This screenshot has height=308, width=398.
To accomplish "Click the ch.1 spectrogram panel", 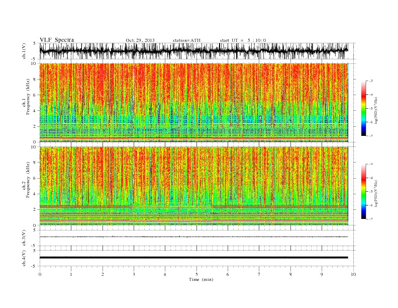I will coord(193,103).
